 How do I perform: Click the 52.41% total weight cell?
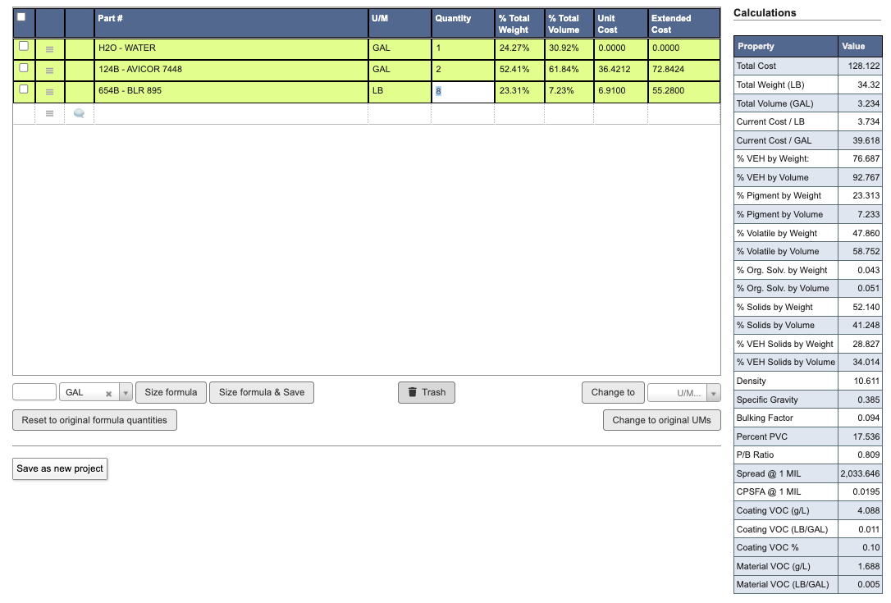click(519, 70)
